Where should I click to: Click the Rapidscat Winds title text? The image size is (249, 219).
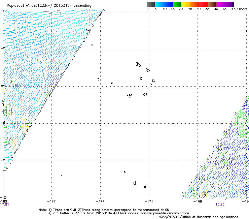point(49,6)
